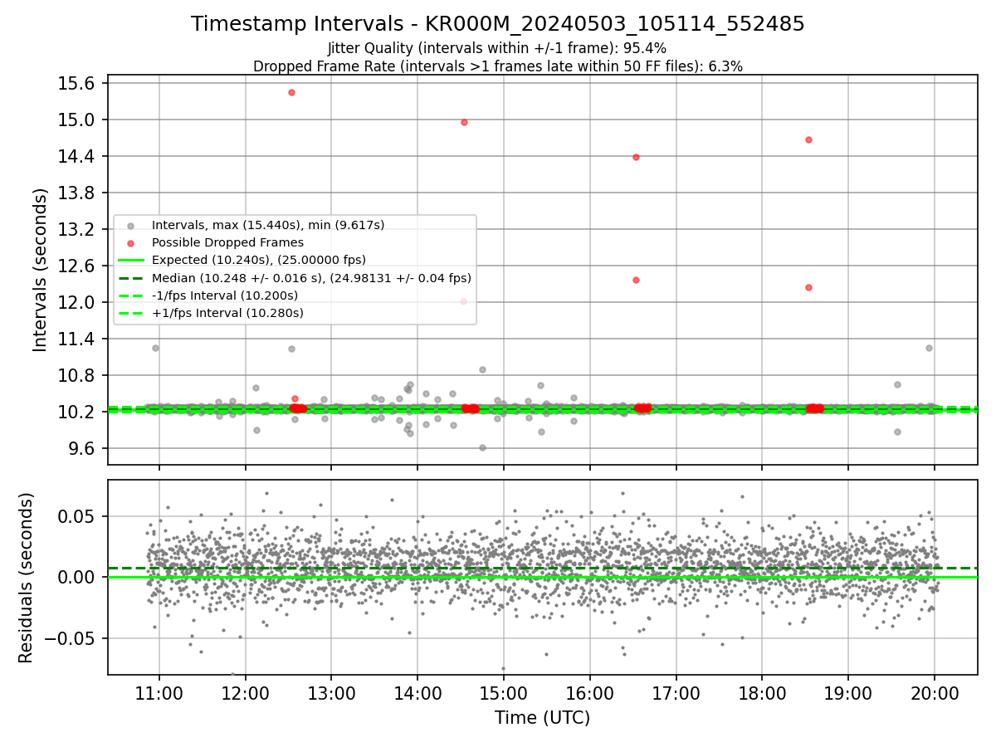Image resolution: width=996 pixels, height=747 pixels.
Task: Click the red dropped-frame cluster near 12:35
Action: [x=298, y=408]
